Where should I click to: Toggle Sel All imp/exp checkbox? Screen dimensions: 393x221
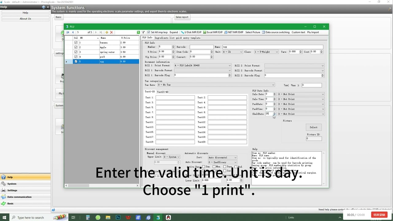pos(149,32)
